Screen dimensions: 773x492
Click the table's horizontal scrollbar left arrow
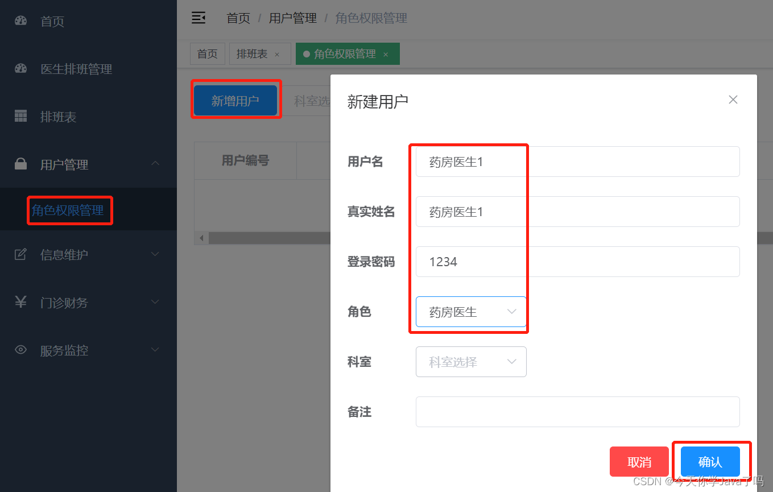(x=201, y=238)
